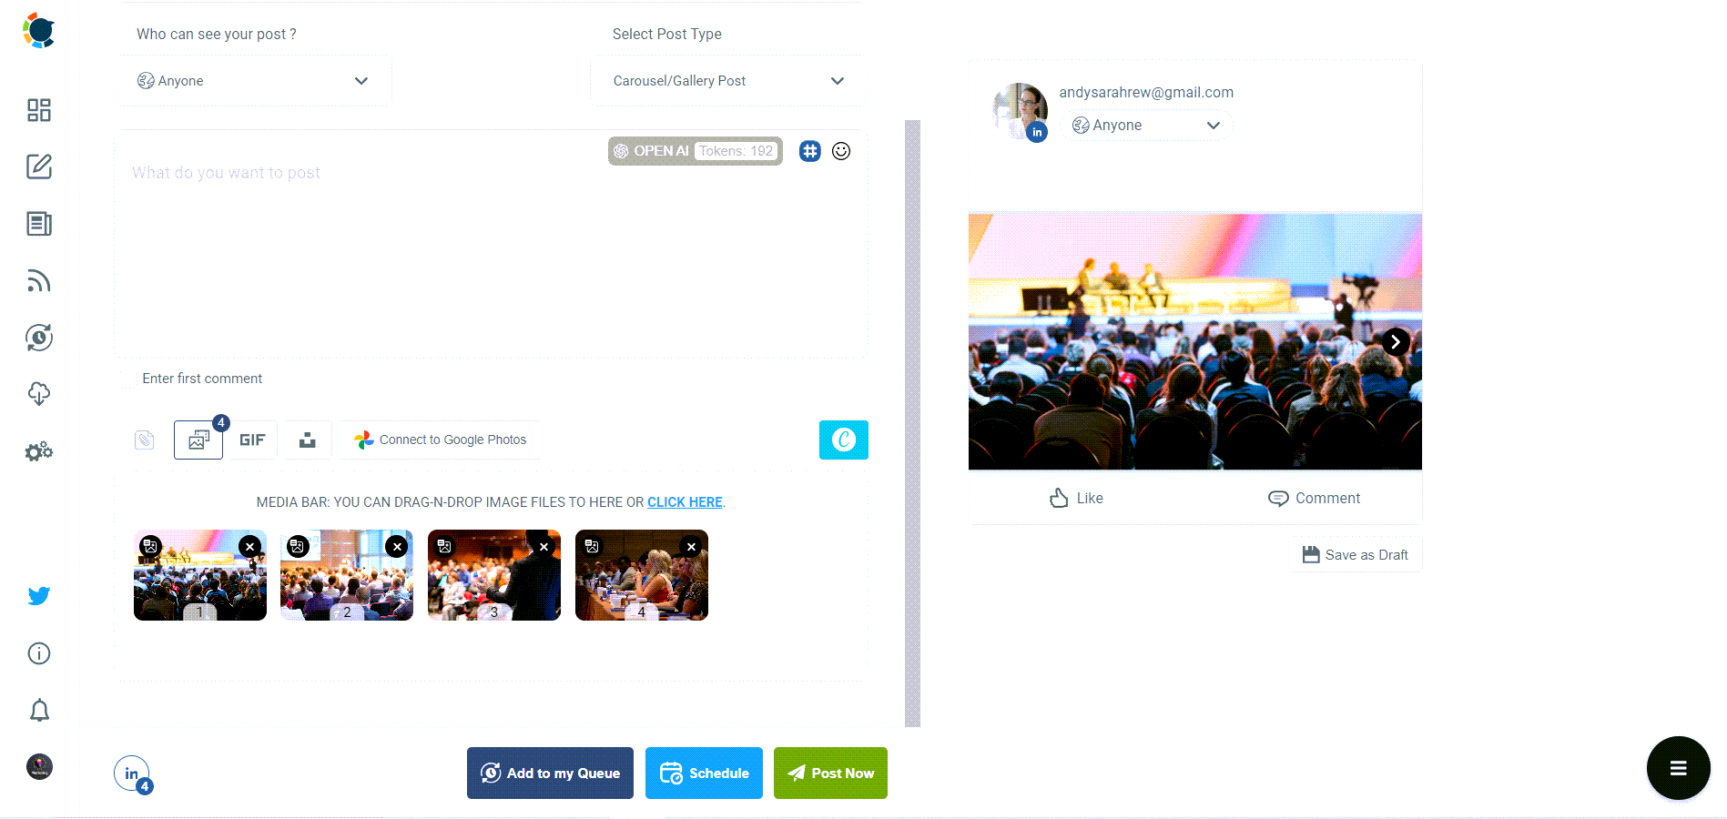Open the Select Post Type dropdown
Image resolution: width=1727 pixels, height=819 pixels.
click(726, 80)
